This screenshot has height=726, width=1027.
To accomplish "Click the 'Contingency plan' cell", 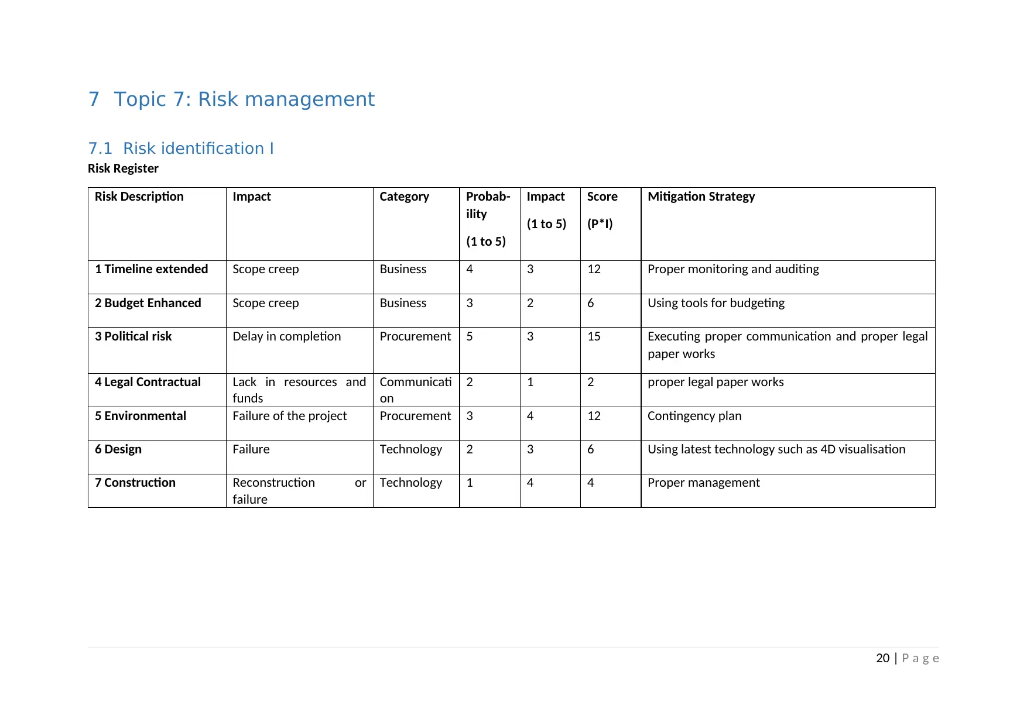I will point(788,424).
